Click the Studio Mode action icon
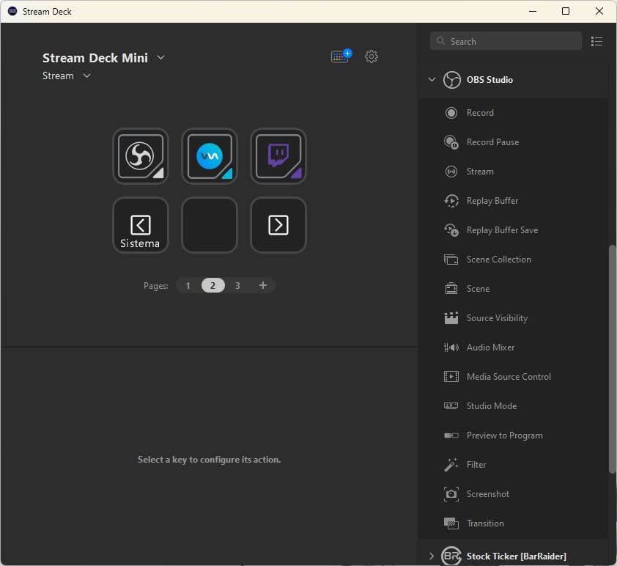 [x=451, y=405]
